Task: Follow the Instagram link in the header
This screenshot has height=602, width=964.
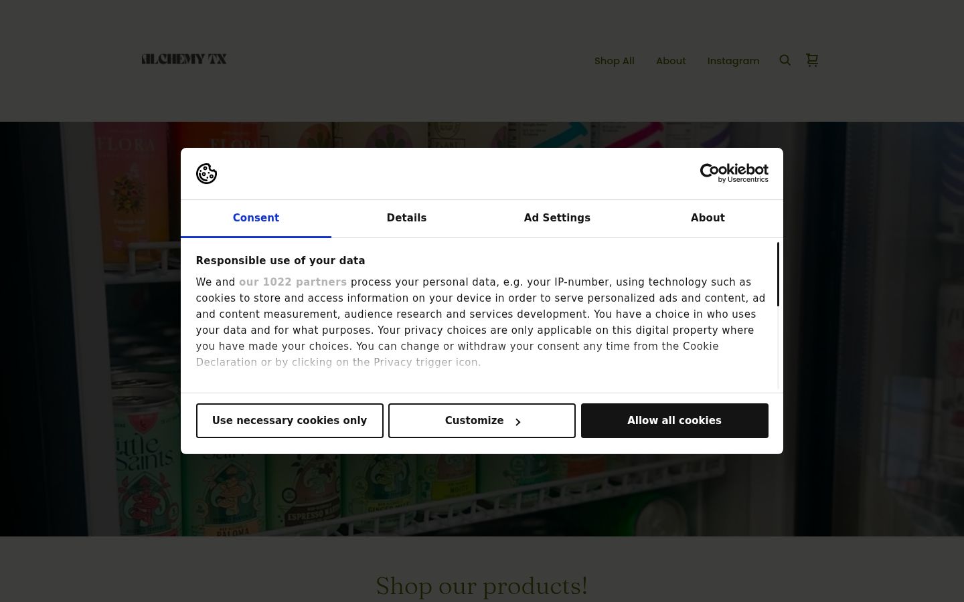Action: point(733,61)
